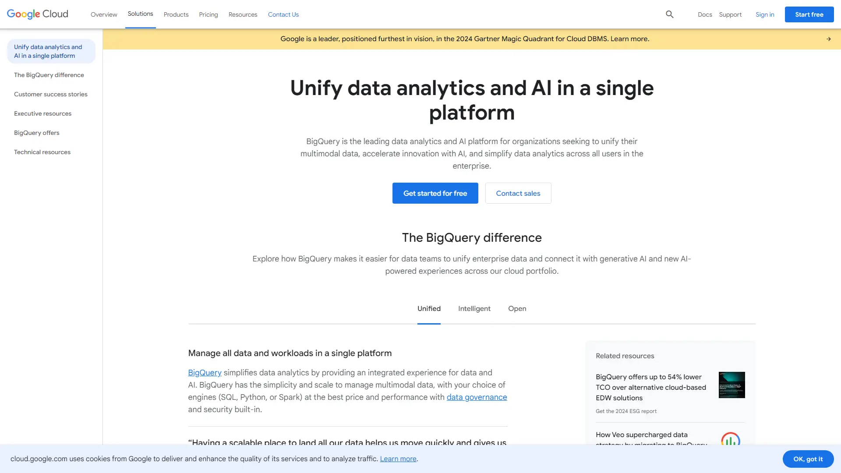This screenshot has width=841, height=473.
Task: Follow the data governance link
Action: (x=477, y=397)
